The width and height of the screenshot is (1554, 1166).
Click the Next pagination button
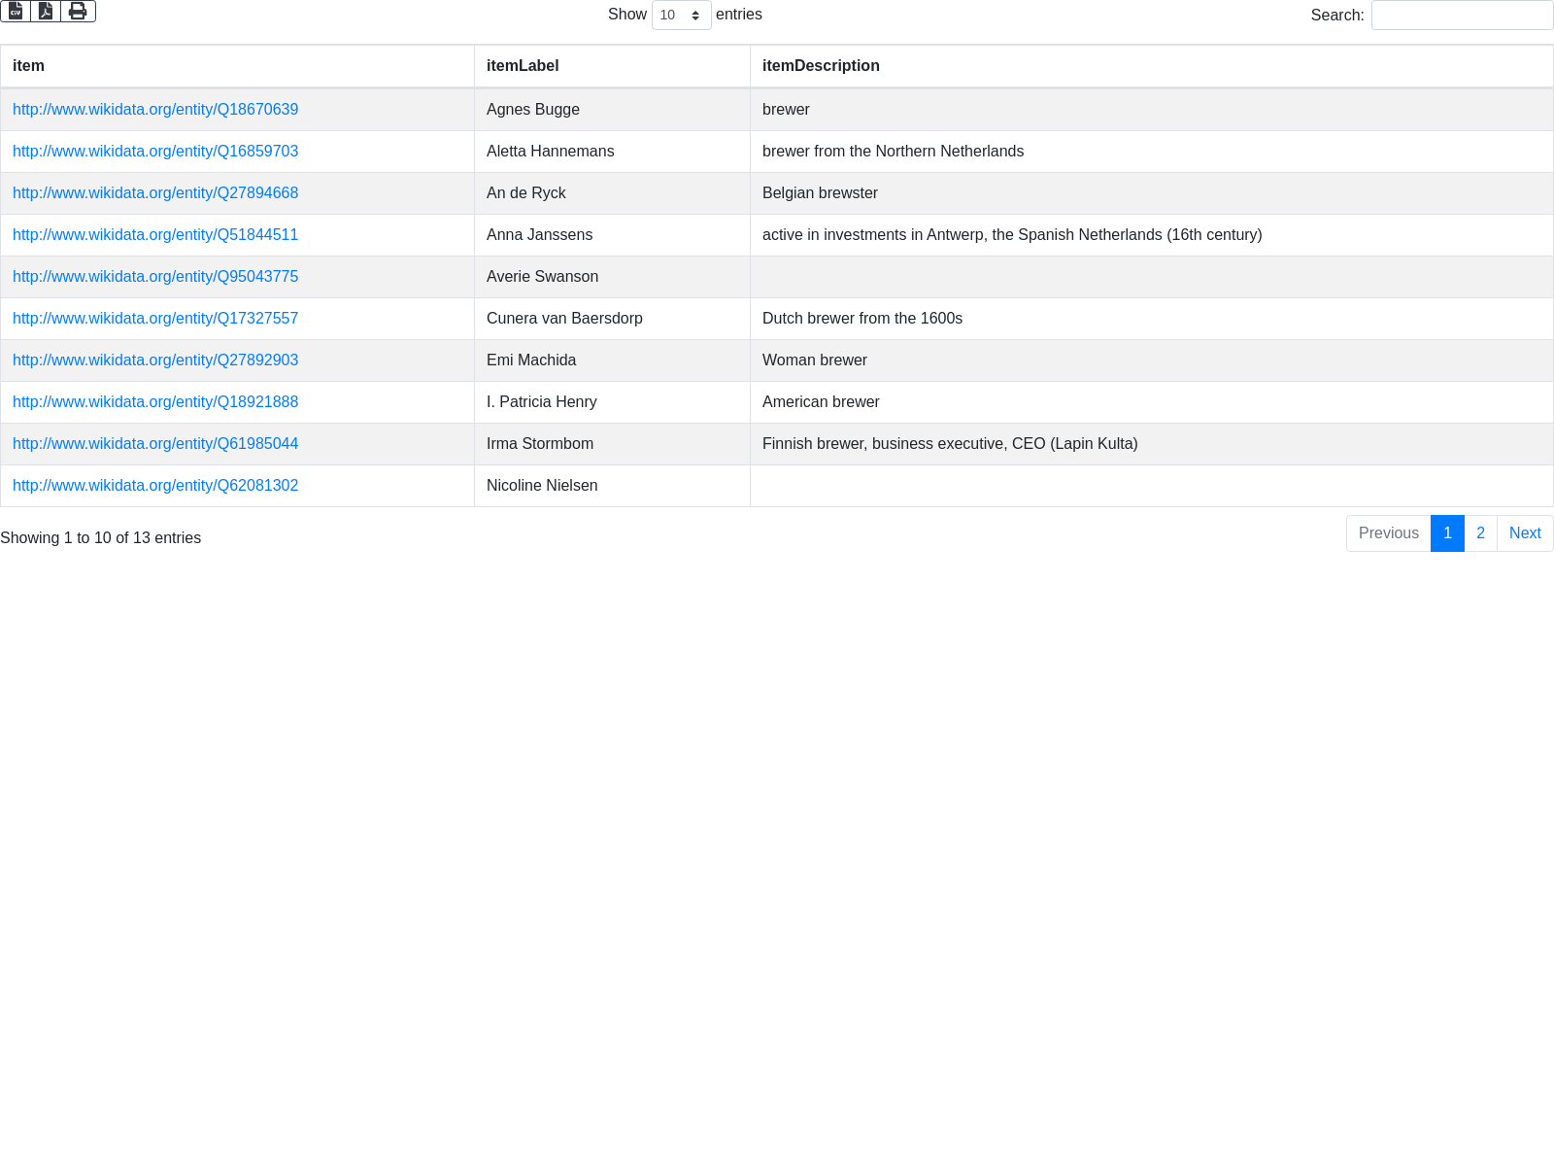tap(1525, 533)
